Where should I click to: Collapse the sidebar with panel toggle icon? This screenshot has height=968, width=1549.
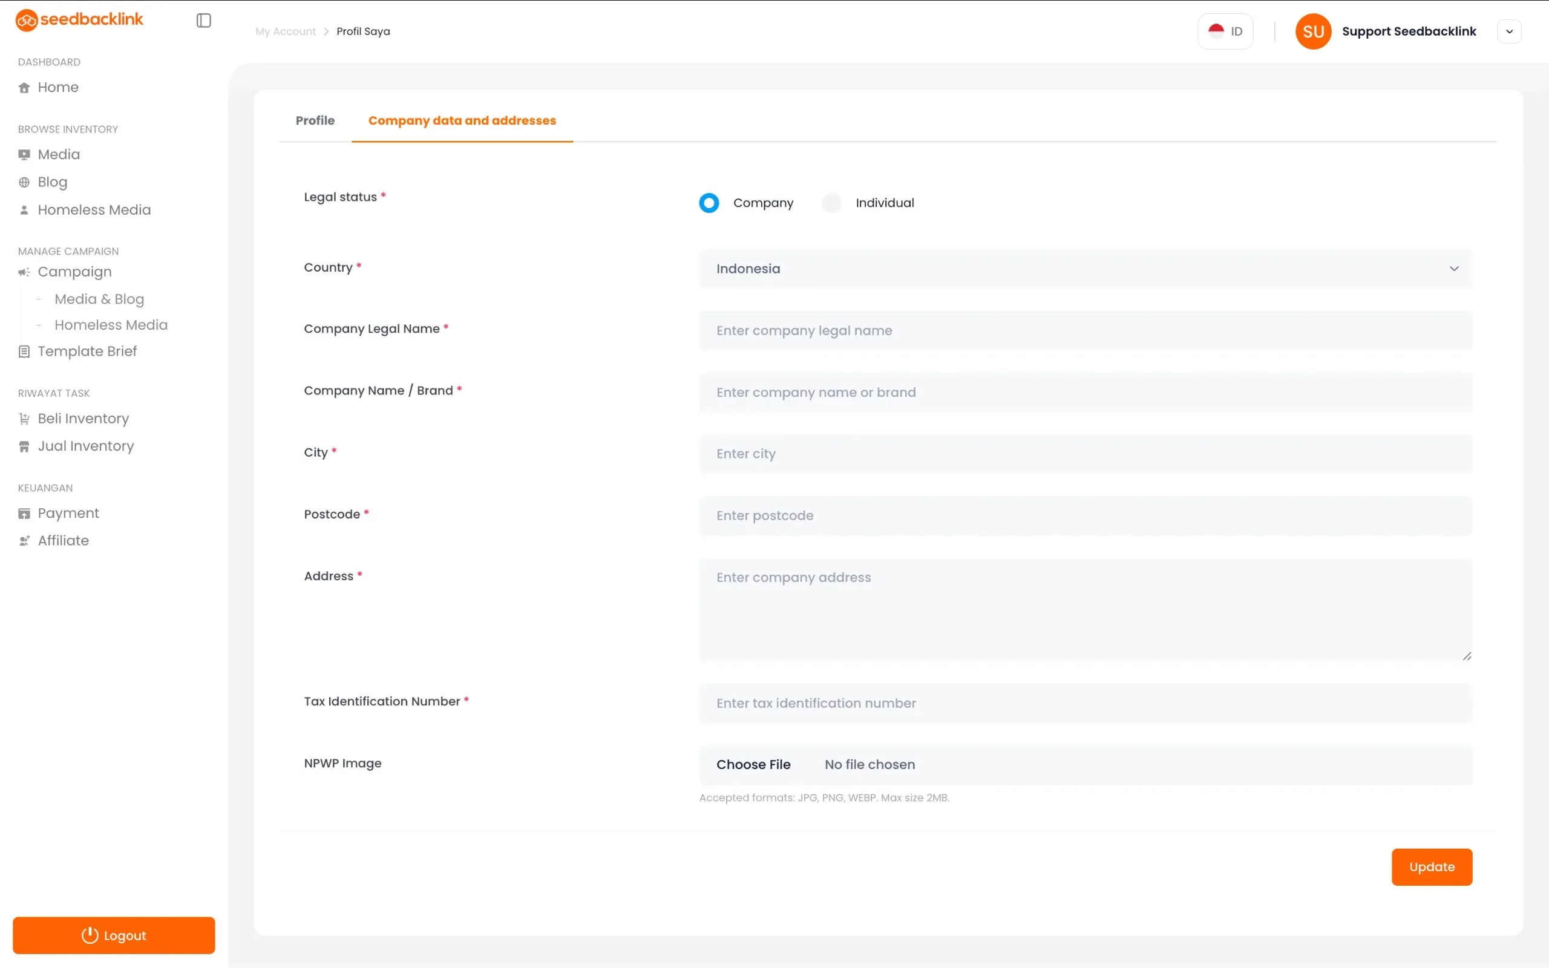coord(203,21)
